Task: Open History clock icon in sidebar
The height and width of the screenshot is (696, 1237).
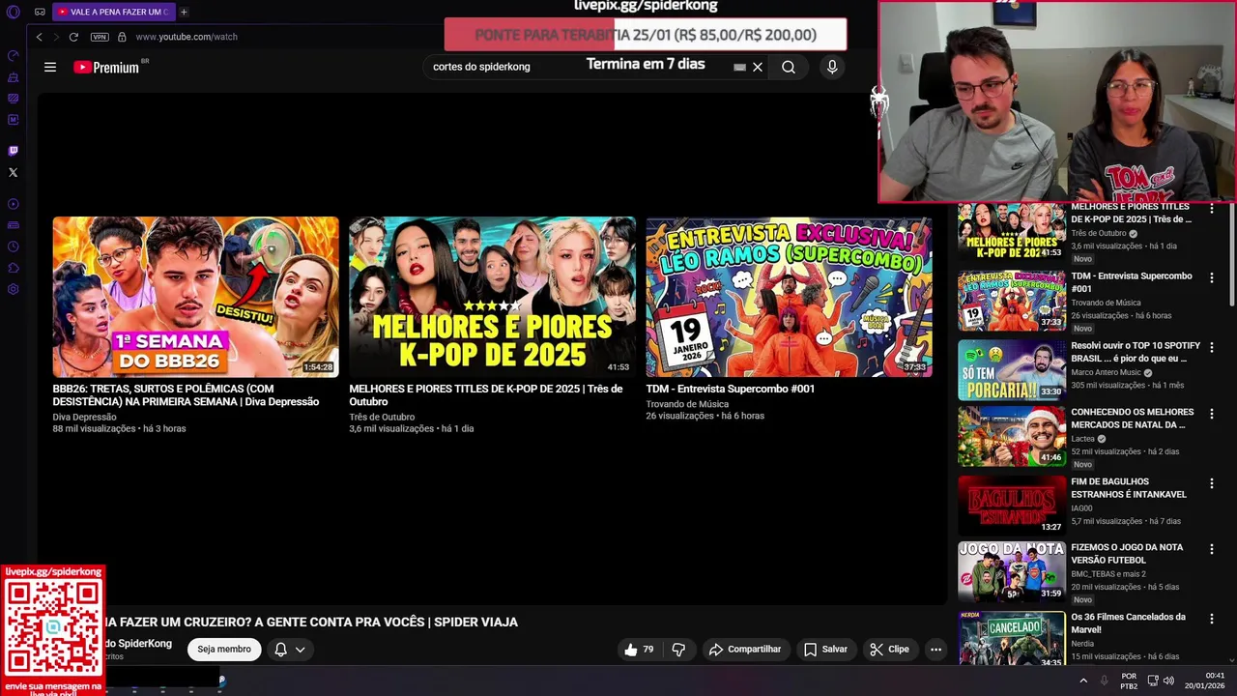Action: [13, 246]
